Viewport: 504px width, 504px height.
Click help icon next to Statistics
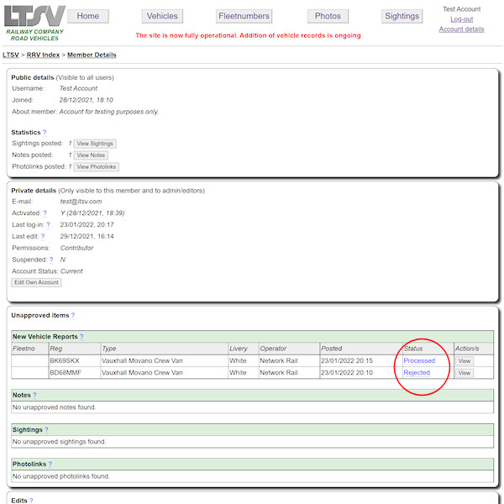(x=45, y=133)
